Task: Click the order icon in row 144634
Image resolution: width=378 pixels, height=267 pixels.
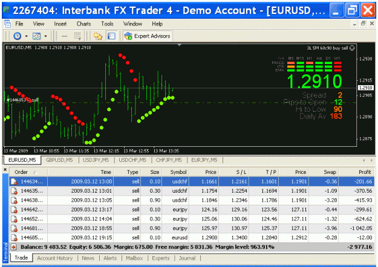Action: (x=15, y=182)
